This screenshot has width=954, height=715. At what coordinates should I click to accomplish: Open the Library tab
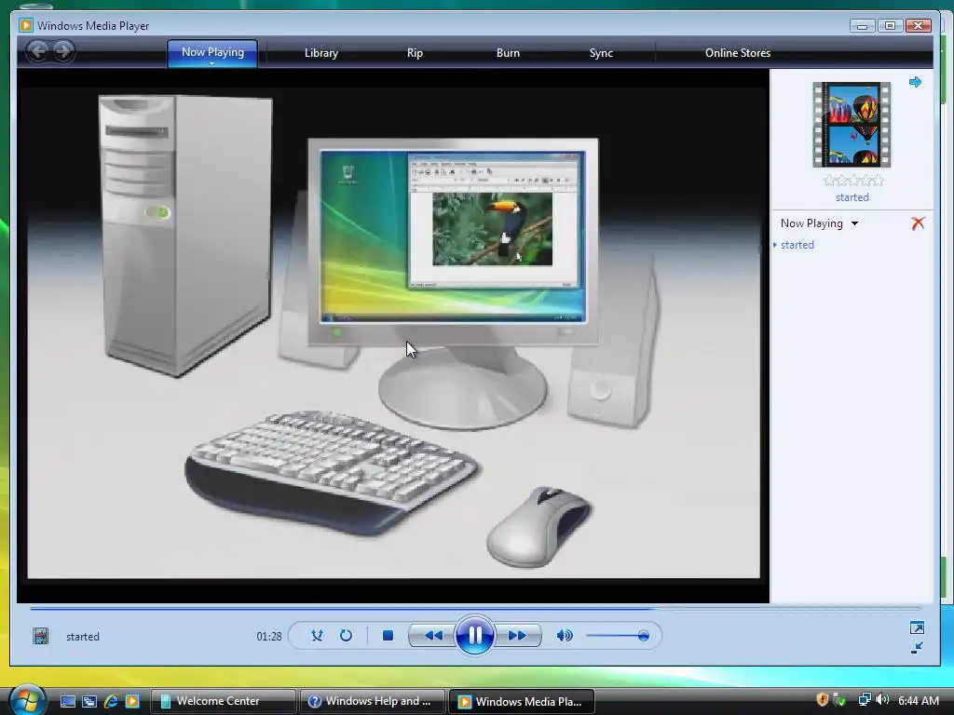tap(321, 53)
